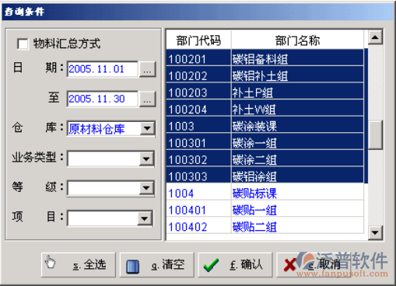Expand the 项目 dropdown list
396x286 pixels.
(x=145, y=218)
